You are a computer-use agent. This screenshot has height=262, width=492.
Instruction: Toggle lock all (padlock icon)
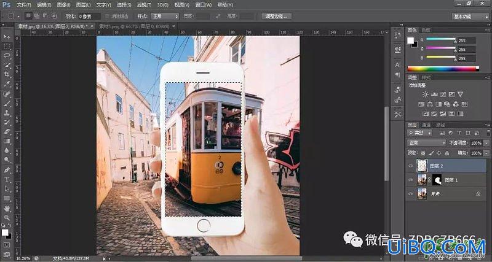tap(447, 153)
